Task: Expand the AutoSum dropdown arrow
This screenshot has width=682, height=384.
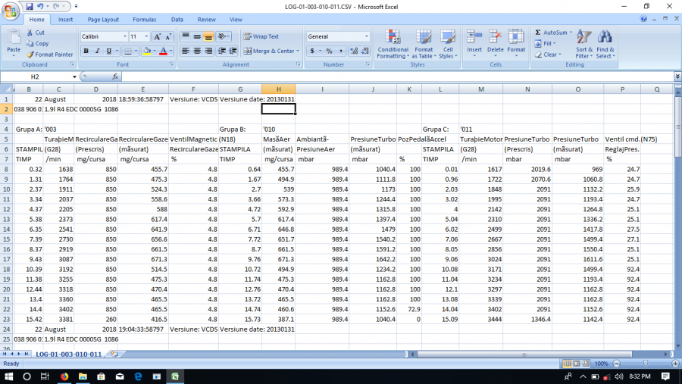Action: [569, 33]
